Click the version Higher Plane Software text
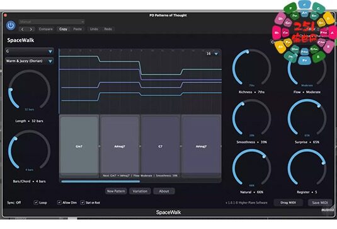This screenshot has height=229, width=337. click(x=246, y=203)
